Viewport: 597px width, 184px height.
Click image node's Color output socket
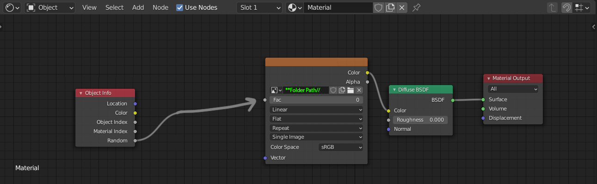tap(368, 73)
